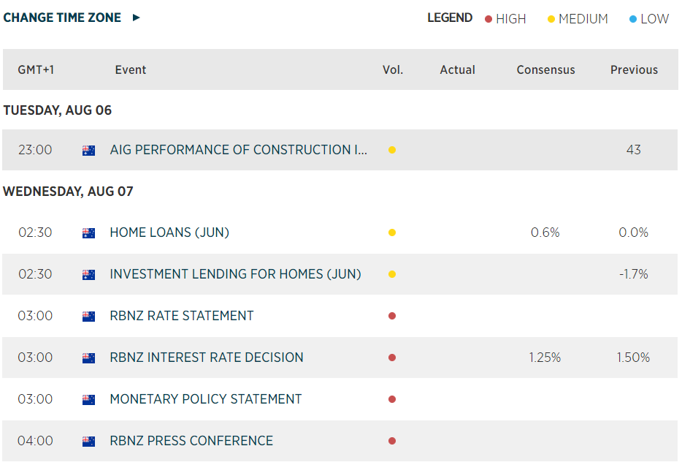Expand the Change Time Zone arrow
Image resolution: width=682 pixels, height=465 pixels.
(x=137, y=18)
